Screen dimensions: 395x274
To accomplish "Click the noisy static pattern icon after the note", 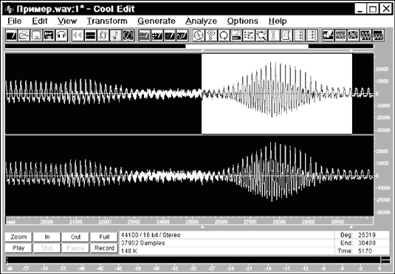I will 128,35.
